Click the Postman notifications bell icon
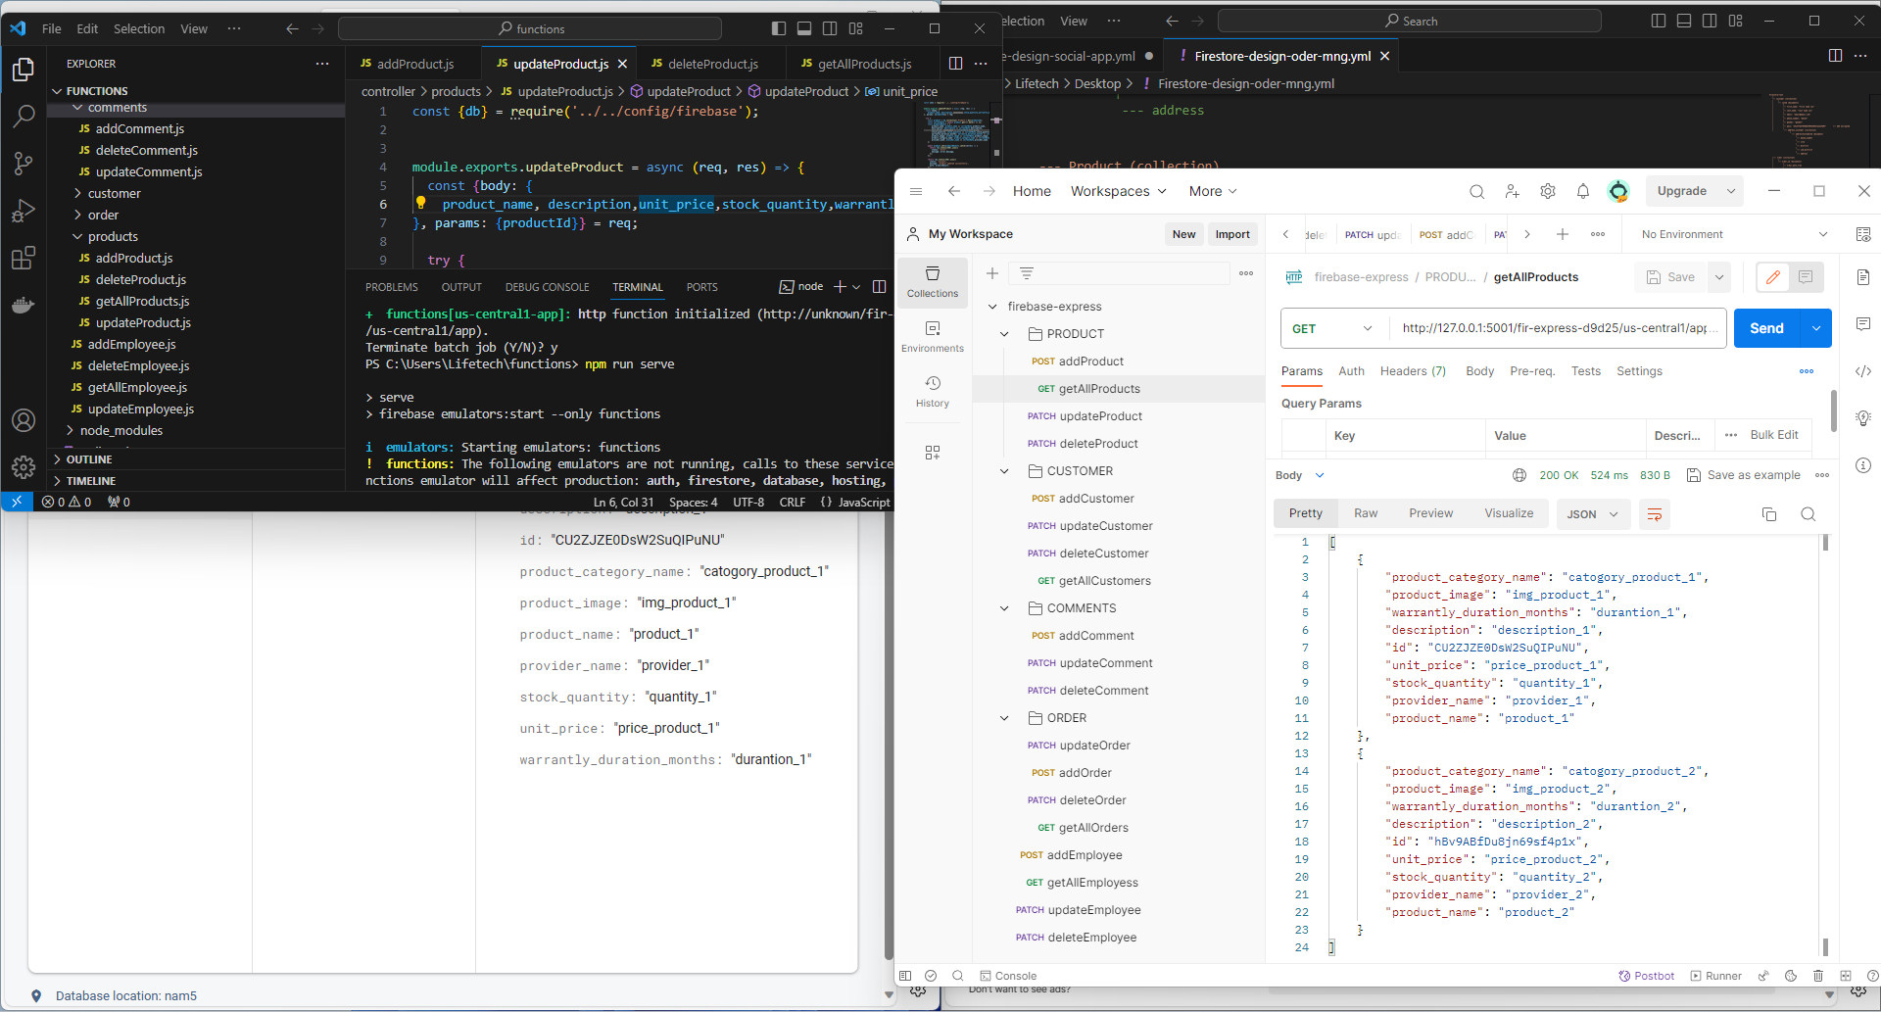The width and height of the screenshot is (1881, 1012). (1582, 192)
